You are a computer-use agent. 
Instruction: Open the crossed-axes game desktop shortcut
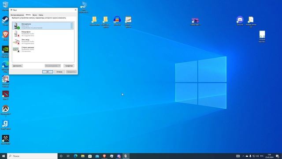click(5, 140)
